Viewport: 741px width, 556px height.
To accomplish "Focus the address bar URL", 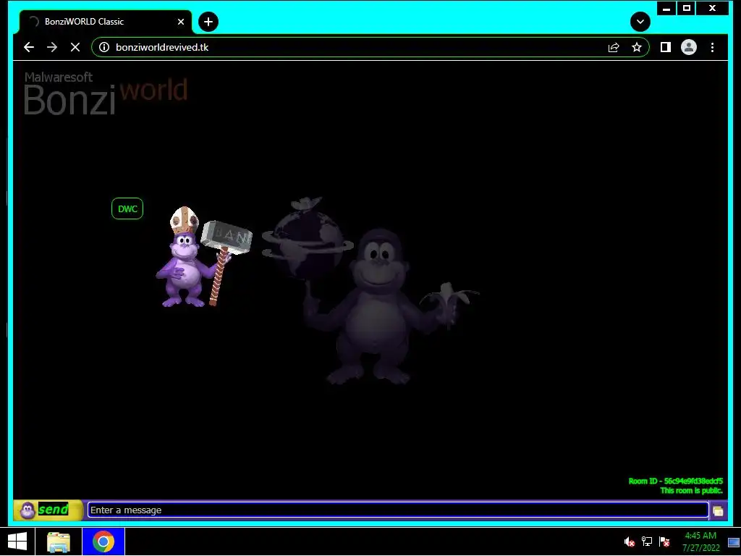I will [162, 47].
